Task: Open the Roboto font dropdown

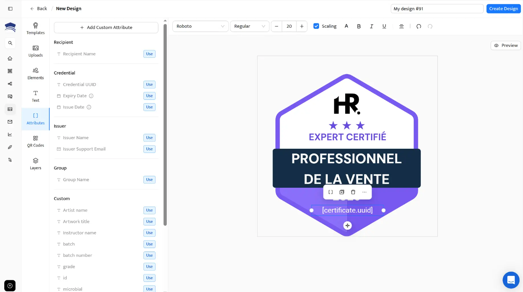Action: coord(200,26)
